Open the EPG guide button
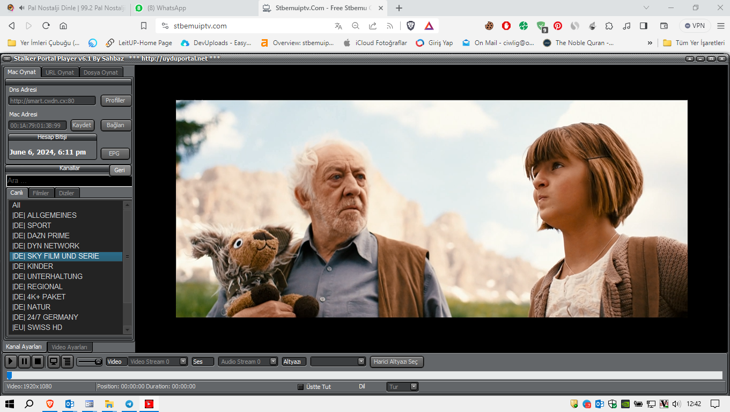This screenshot has height=412, width=730. (115, 153)
